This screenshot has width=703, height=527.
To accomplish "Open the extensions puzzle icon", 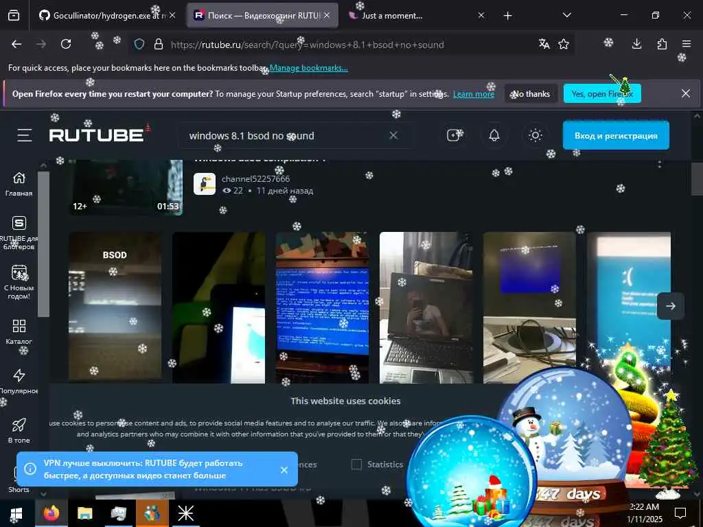I will pyautogui.click(x=662, y=44).
